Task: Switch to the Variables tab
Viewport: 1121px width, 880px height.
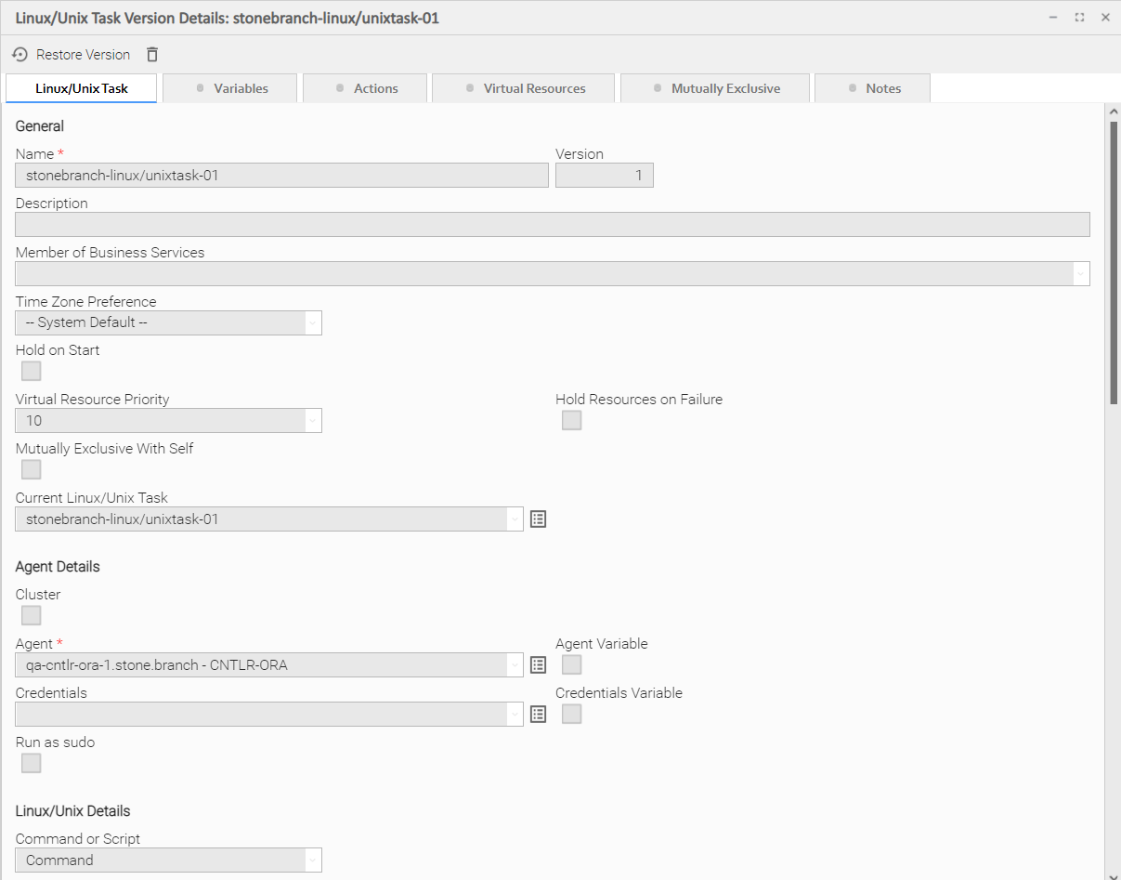Action: (x=230, y=88)
